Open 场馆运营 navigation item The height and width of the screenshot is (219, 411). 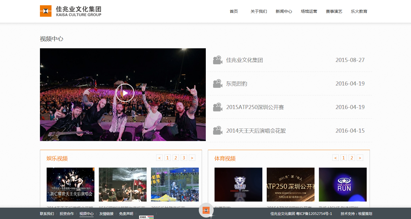309,11
